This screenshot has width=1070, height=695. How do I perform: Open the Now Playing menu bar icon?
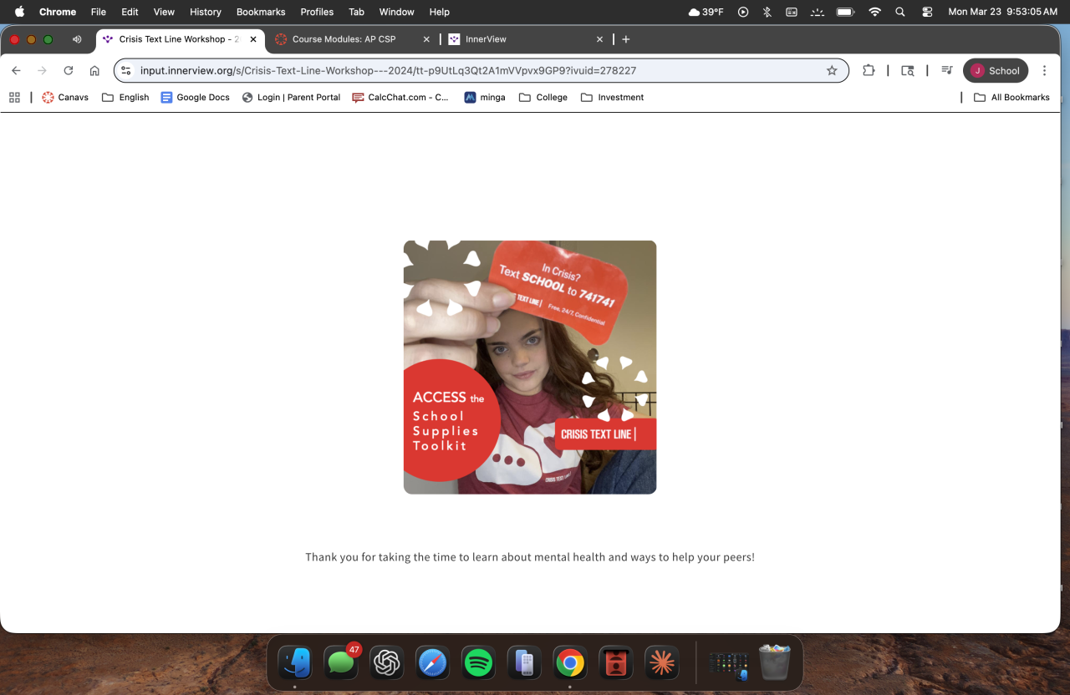tap(743, 12)
